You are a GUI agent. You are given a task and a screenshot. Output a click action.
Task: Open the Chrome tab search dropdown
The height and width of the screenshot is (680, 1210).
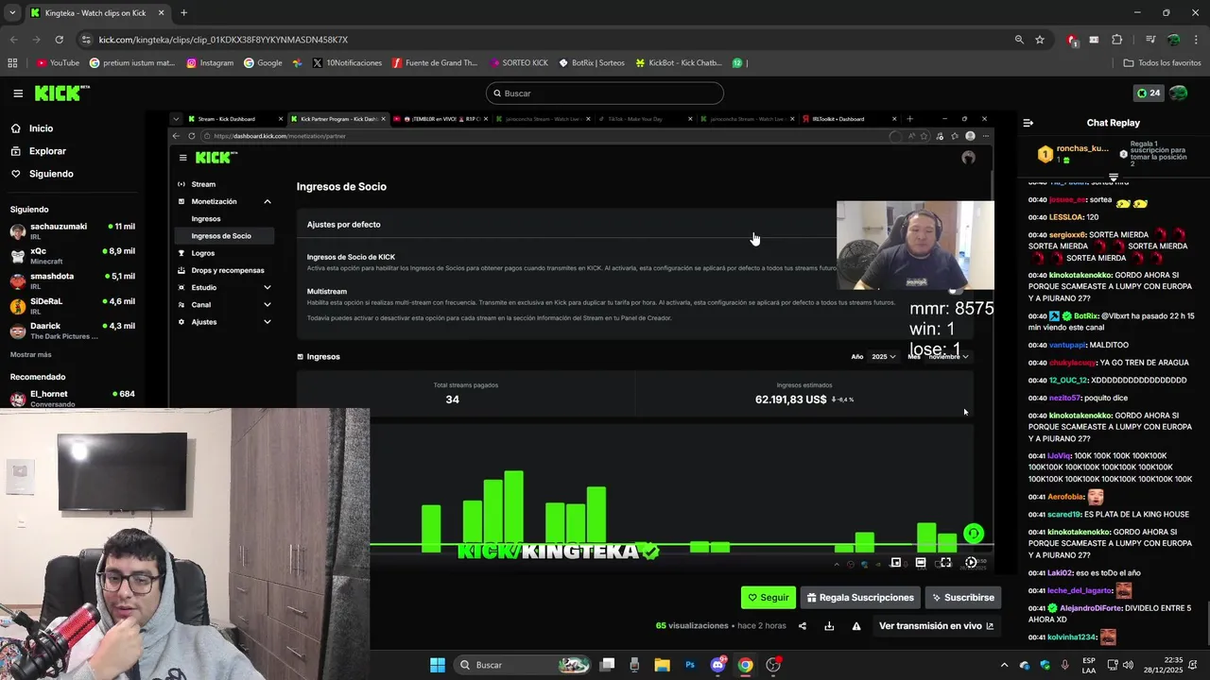(x=12, y=13)
